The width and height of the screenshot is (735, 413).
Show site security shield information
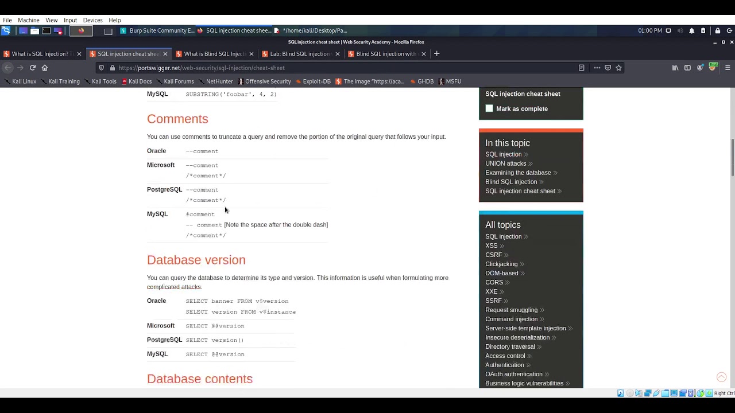coord(102,68)
